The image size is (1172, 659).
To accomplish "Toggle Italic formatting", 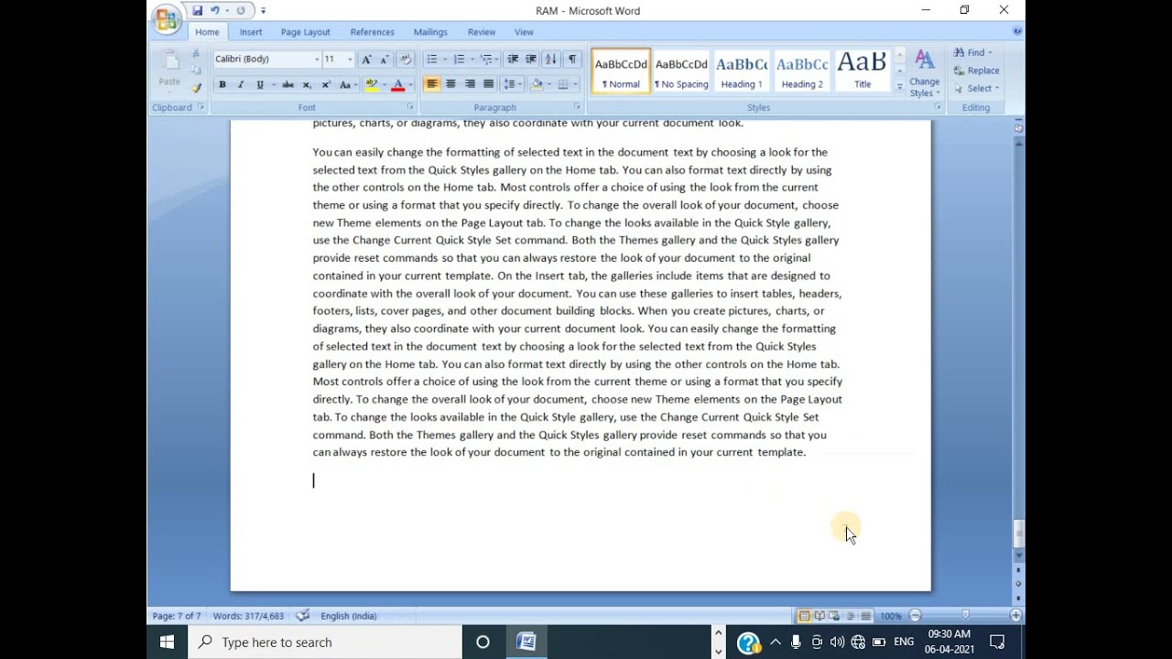I will (241, 84).
